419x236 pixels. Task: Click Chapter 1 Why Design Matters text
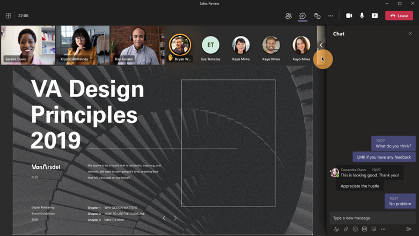coord(113,208)
